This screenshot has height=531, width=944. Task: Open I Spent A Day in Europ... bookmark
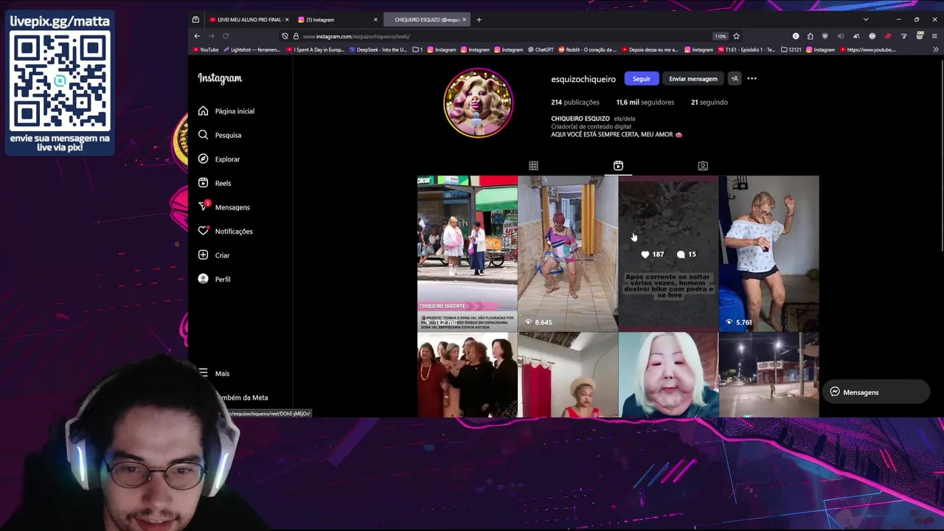pos(315,50)
